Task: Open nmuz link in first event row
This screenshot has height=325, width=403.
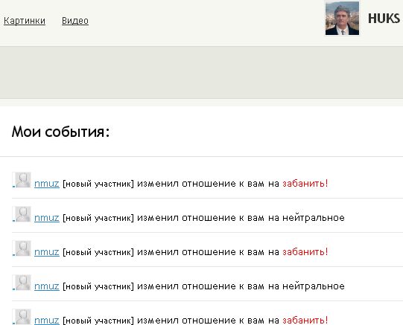Action: click(47, 184)
